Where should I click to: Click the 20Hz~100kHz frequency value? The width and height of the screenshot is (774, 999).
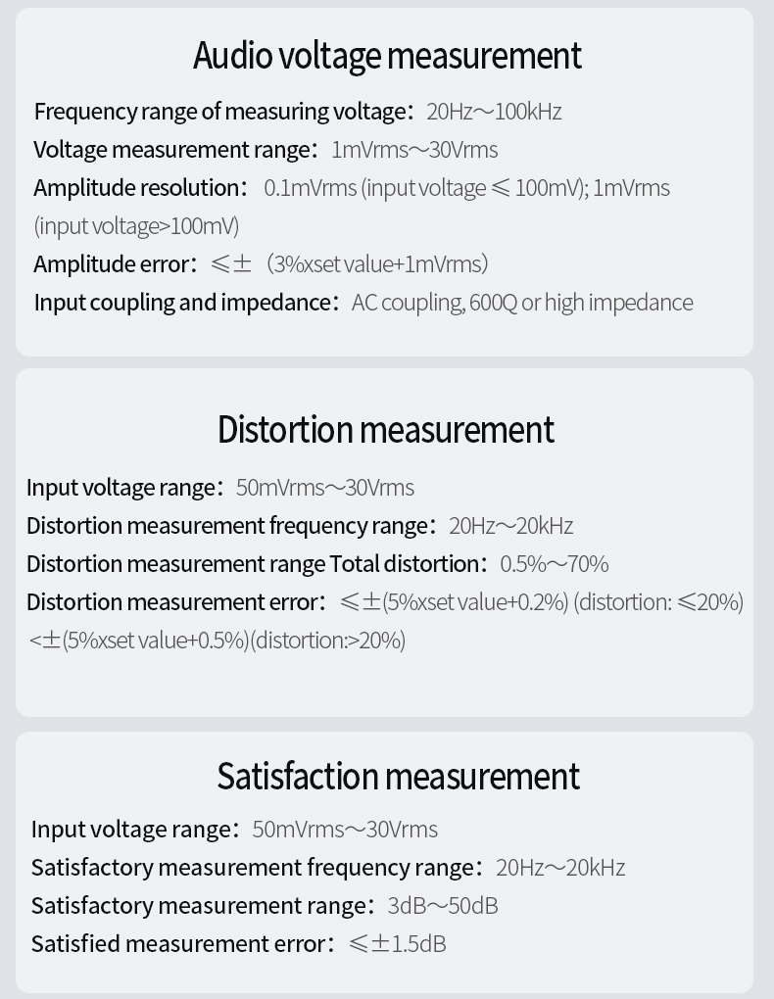click(x=494, y=112)
